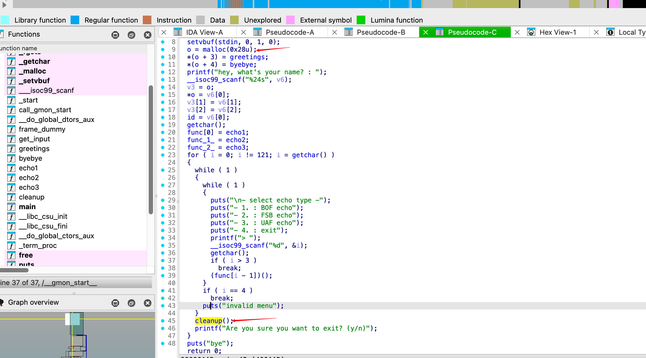The image size is (646, 358).
Task: Close the Pseudocode-C tab
Action: click(426, 32)
